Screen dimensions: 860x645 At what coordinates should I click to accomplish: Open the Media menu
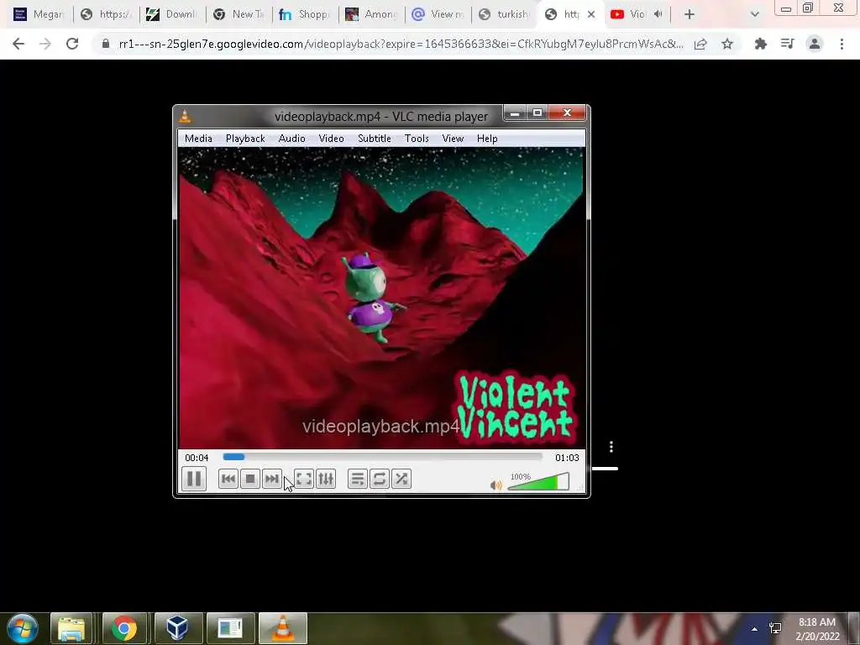pyautogui.click(x=198, y=139)
